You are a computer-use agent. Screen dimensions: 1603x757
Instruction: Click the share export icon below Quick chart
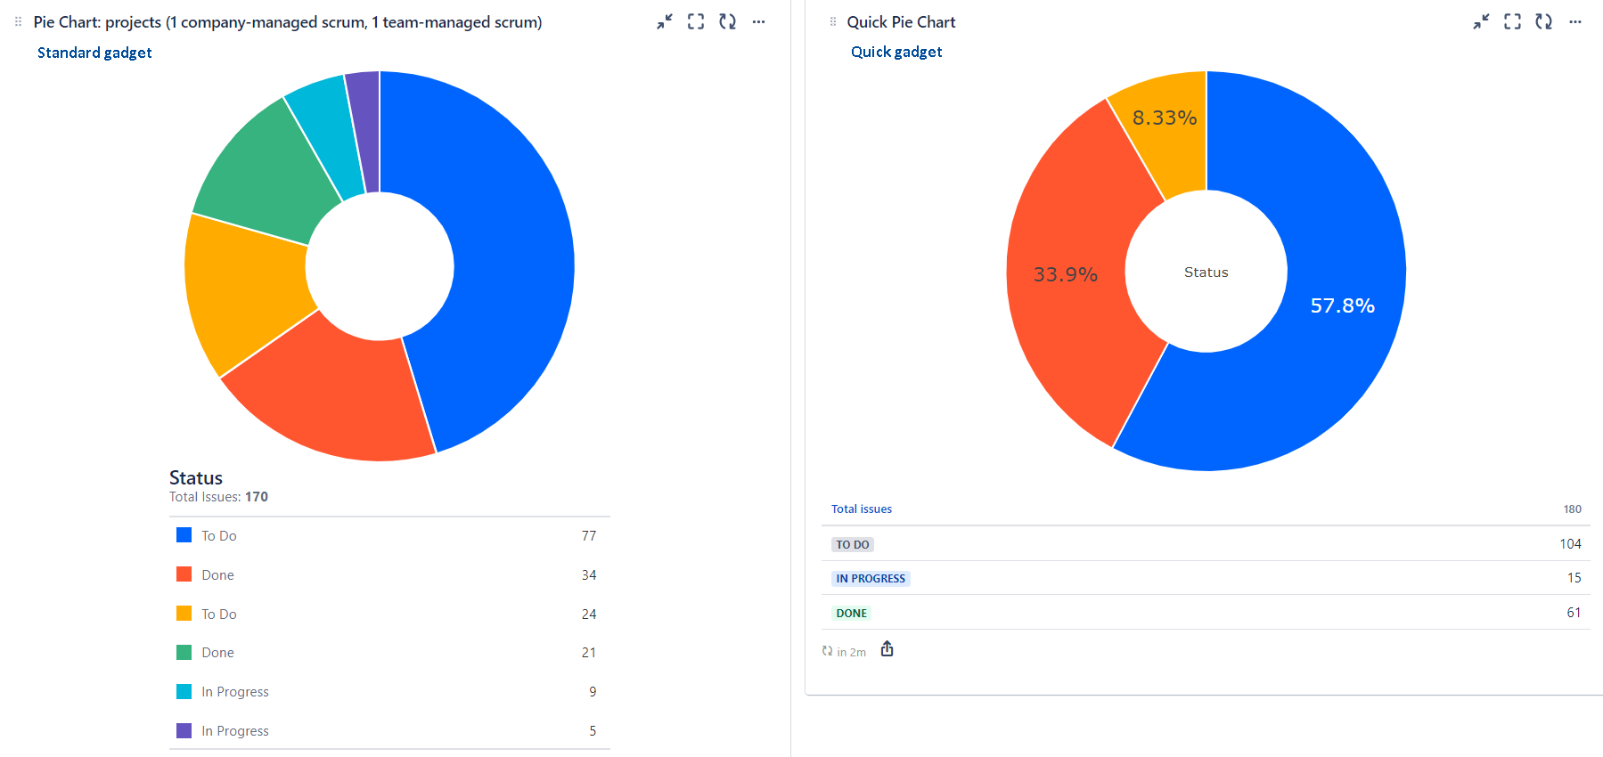(x=887, y=649)
